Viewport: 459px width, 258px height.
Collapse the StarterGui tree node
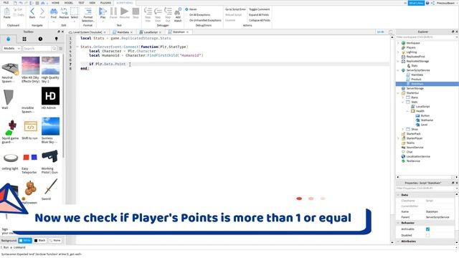click(x=398, y=93)
